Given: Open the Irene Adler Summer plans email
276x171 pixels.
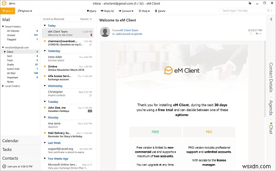Looking at the screenshot, I should tap(68, 59).
